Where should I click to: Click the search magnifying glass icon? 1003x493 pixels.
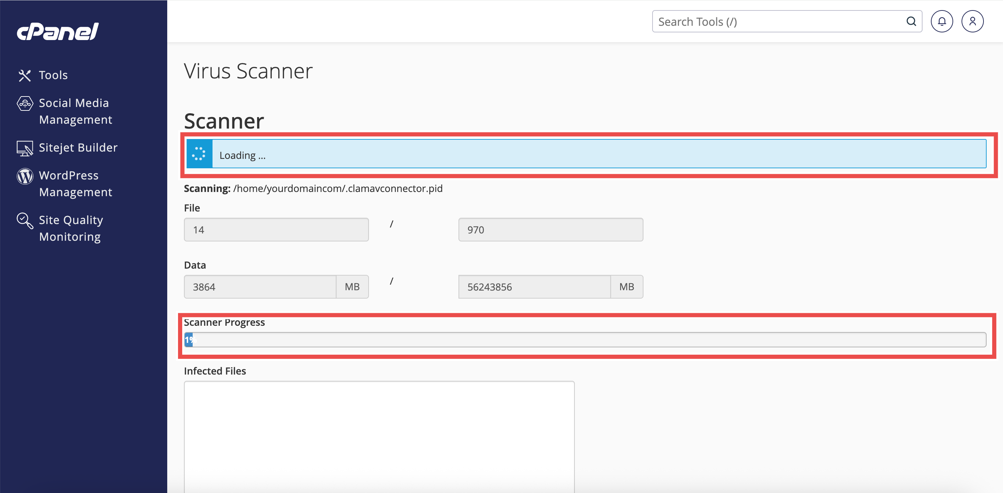point(911,21)
